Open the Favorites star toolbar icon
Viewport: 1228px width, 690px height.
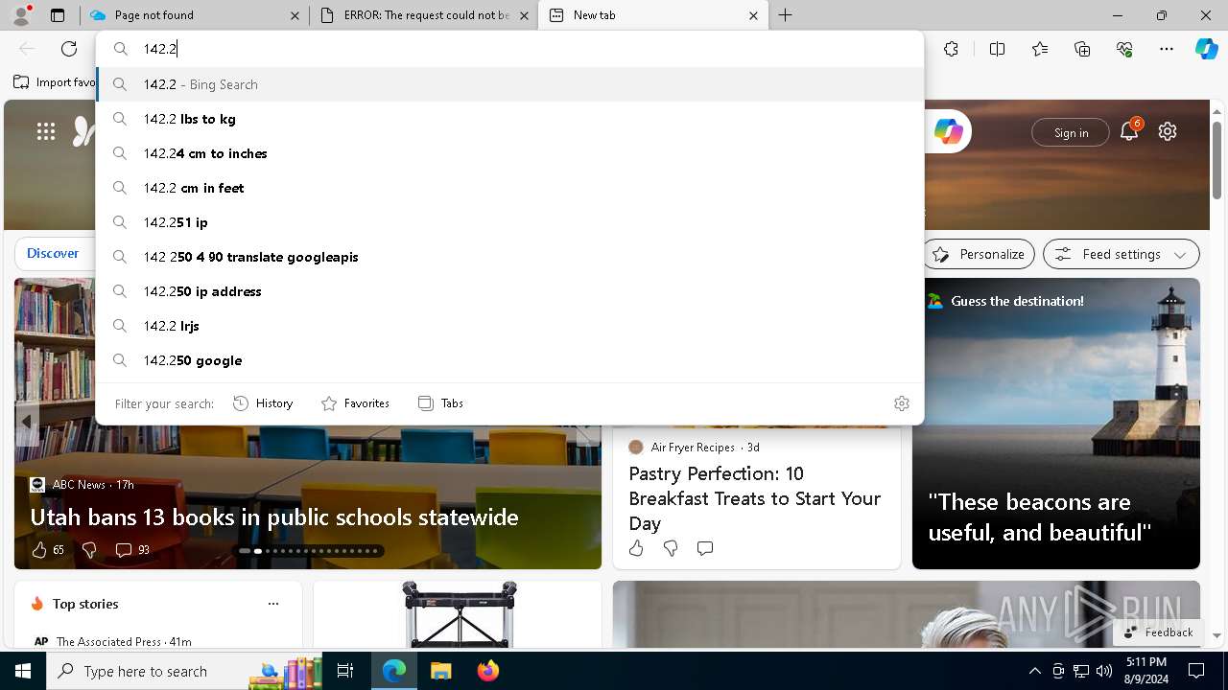click(x=1040, y=49)
